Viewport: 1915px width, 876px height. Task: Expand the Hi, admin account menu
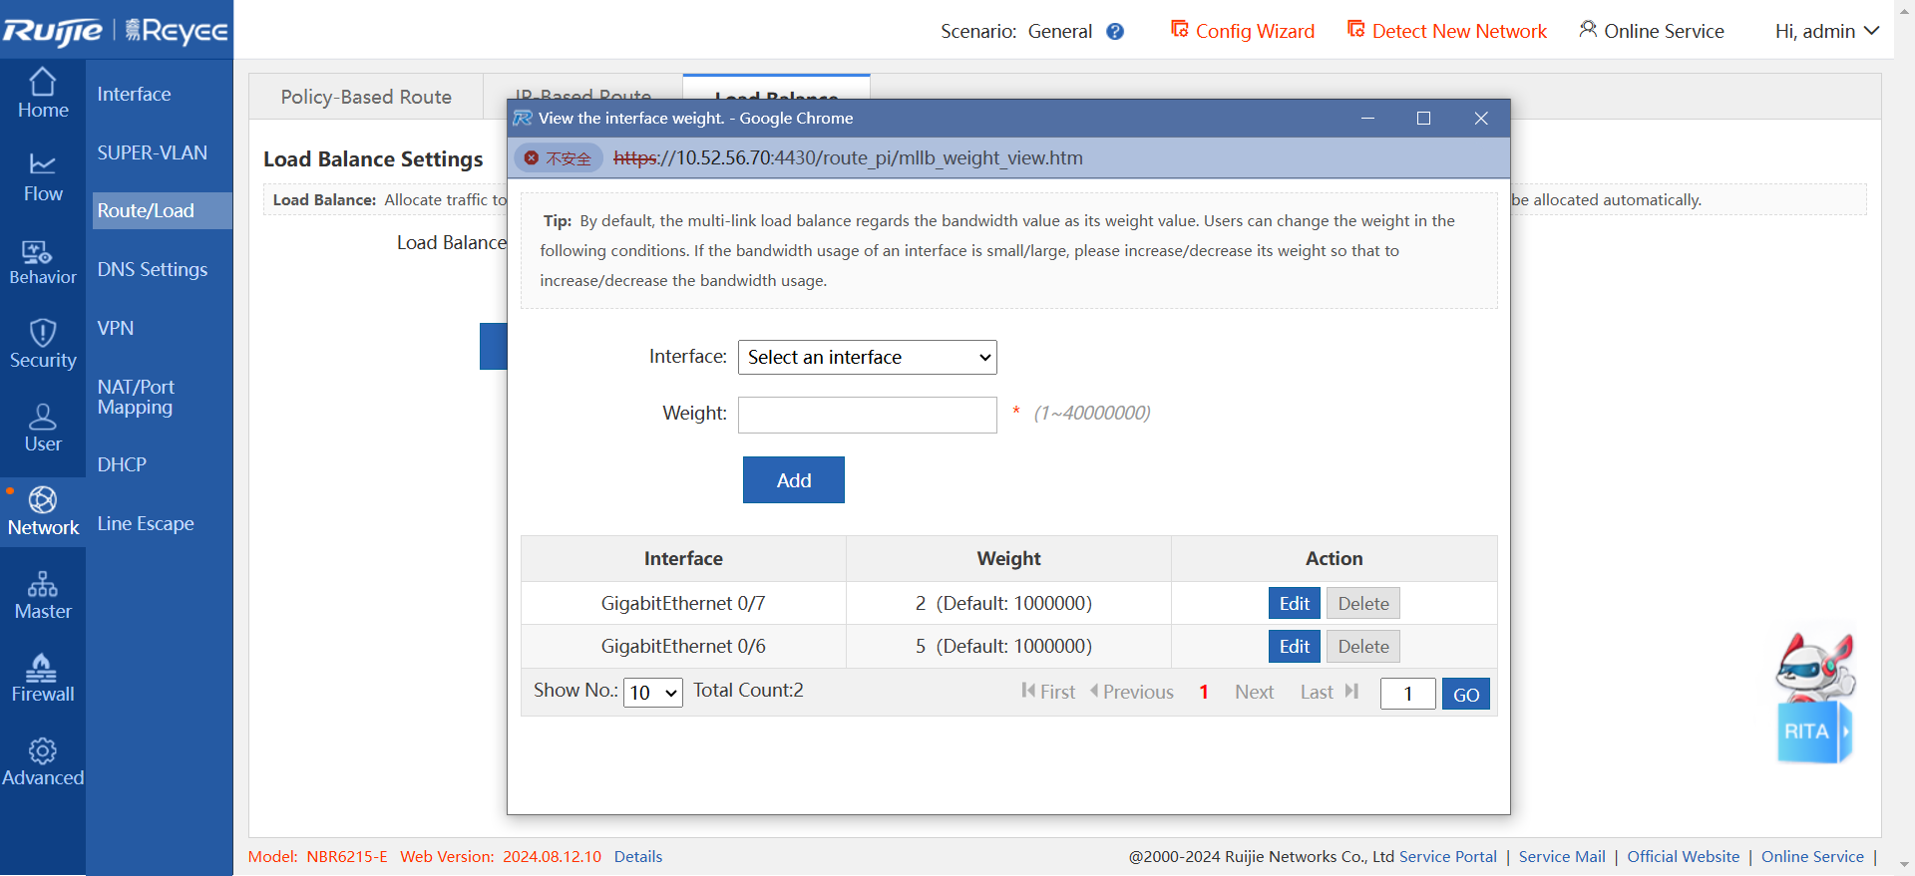coord(1826,32)
